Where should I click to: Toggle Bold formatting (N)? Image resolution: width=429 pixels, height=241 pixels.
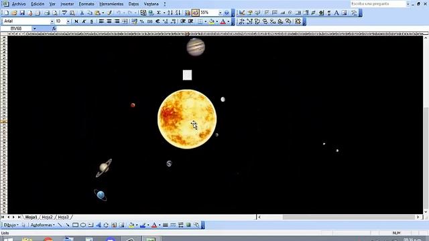76,21
